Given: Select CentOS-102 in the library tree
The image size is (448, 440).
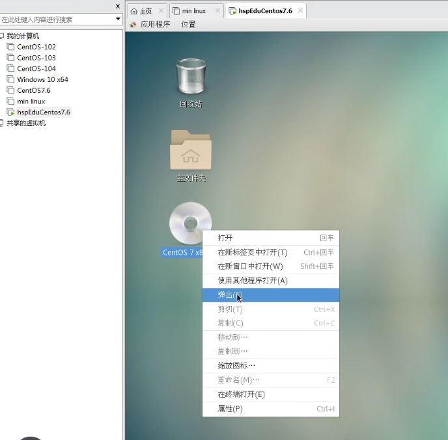Looking at the screenshot, I should click(36, 47).
